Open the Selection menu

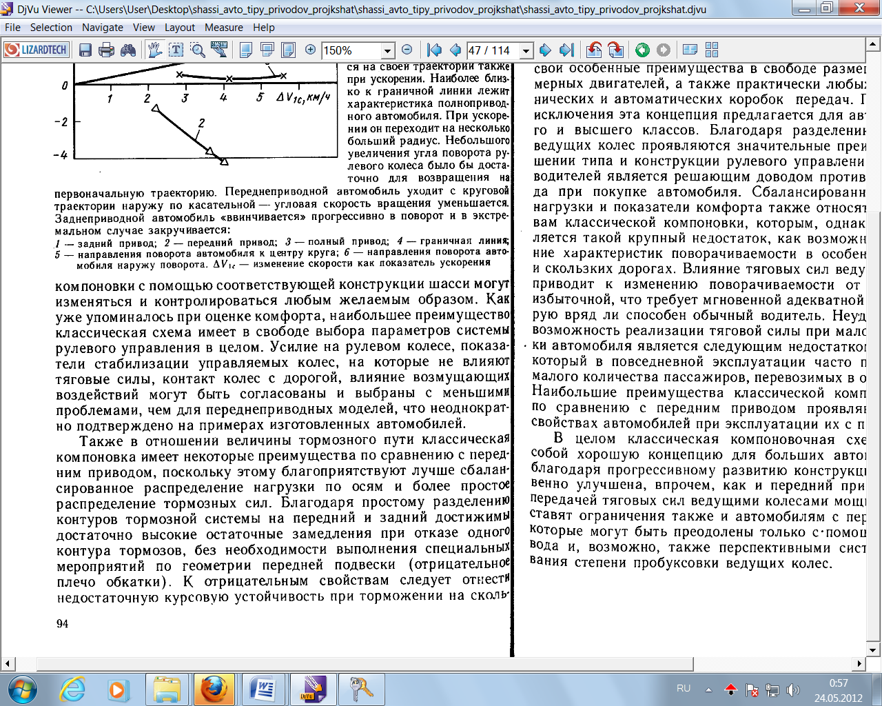click(51, 28)
